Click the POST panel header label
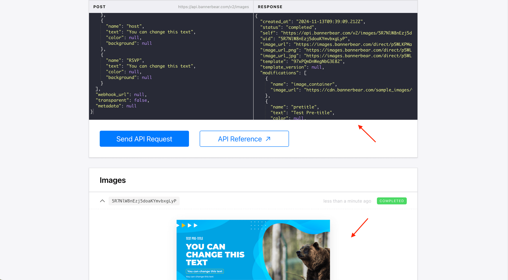 click(99, 7)
